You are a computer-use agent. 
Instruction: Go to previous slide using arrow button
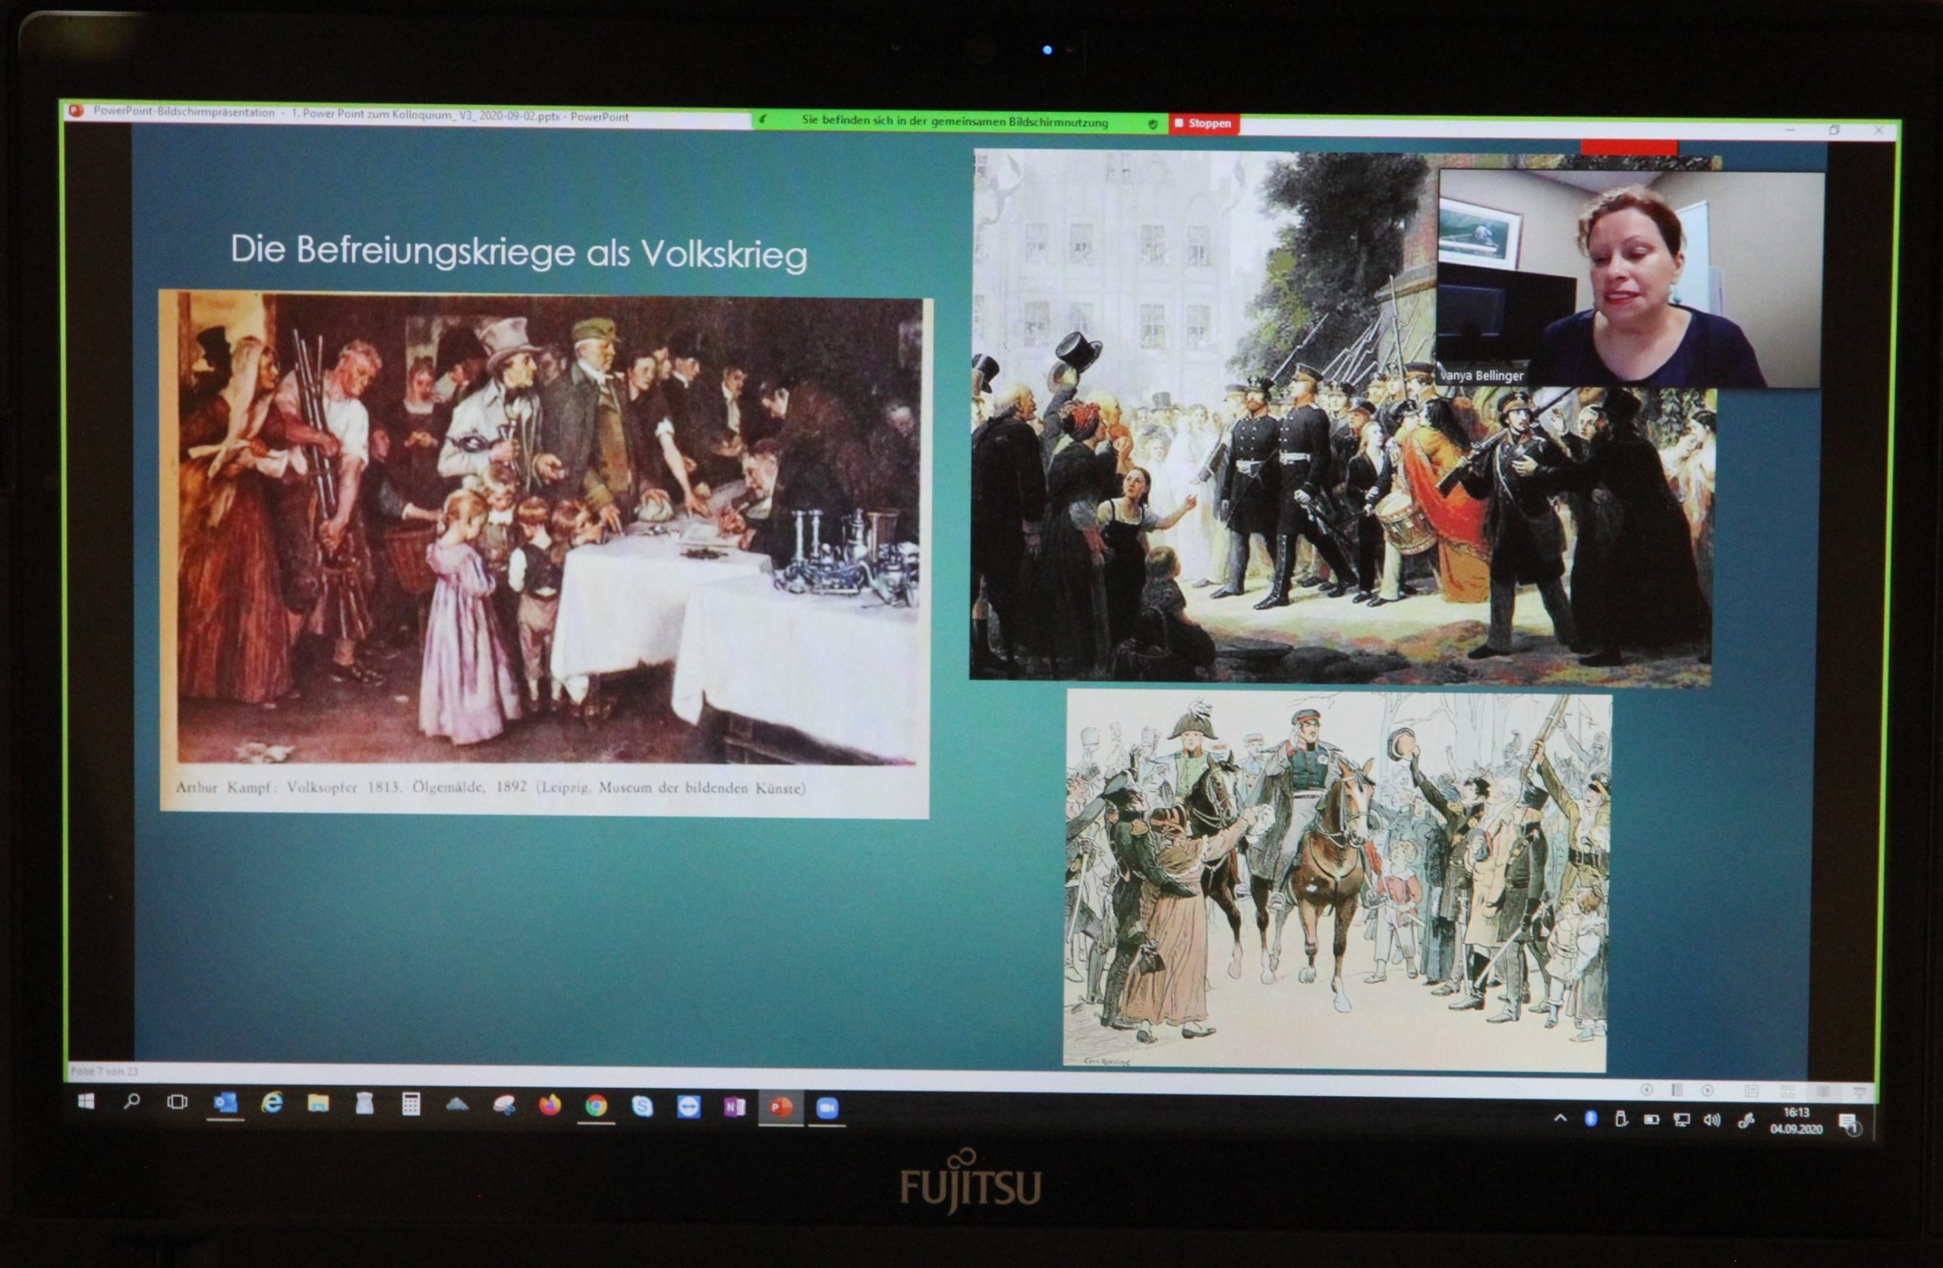click(x=1647, y=1090)
